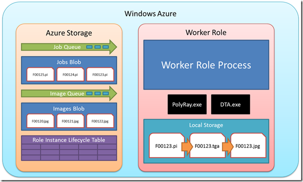Click the Job Queue green arrow

(69, 47)
